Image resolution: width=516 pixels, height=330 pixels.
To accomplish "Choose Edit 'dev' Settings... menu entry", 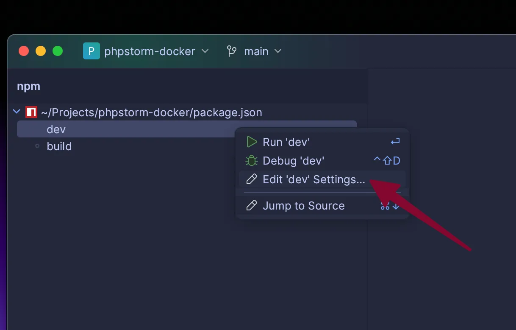I will (x=322, y=179).
